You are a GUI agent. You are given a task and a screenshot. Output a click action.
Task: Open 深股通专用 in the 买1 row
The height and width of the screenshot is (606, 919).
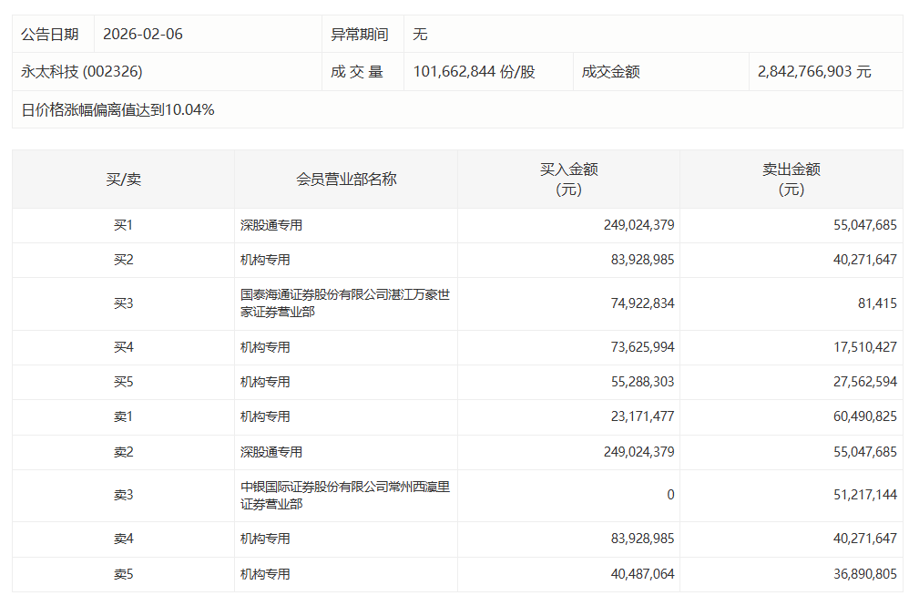271,225
